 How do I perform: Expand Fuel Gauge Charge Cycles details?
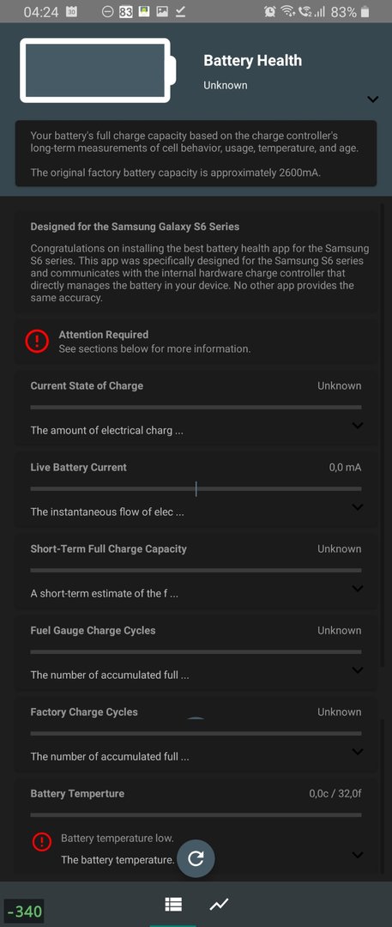(357, 669)
